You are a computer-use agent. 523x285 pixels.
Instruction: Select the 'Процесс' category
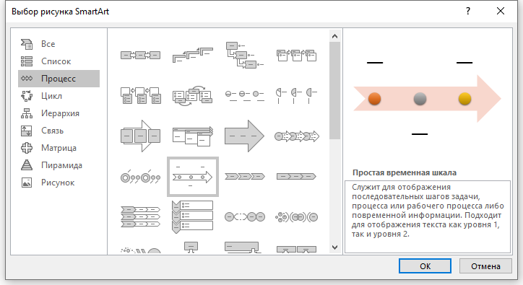coord(59,79)
